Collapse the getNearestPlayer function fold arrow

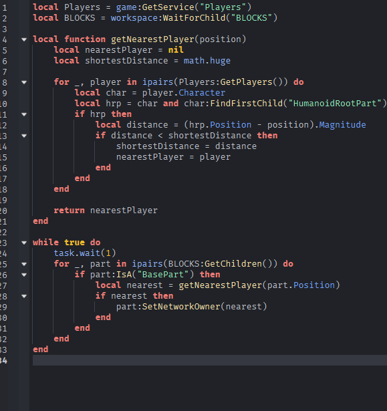[x=24, y=39]
